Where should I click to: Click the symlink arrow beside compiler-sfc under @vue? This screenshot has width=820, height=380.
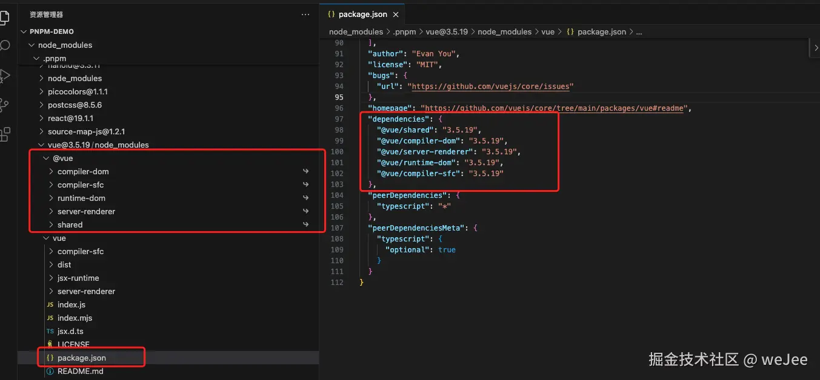coord(306,185)
